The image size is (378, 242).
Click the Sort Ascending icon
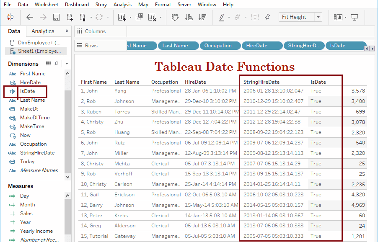click(x=189, y=17)
